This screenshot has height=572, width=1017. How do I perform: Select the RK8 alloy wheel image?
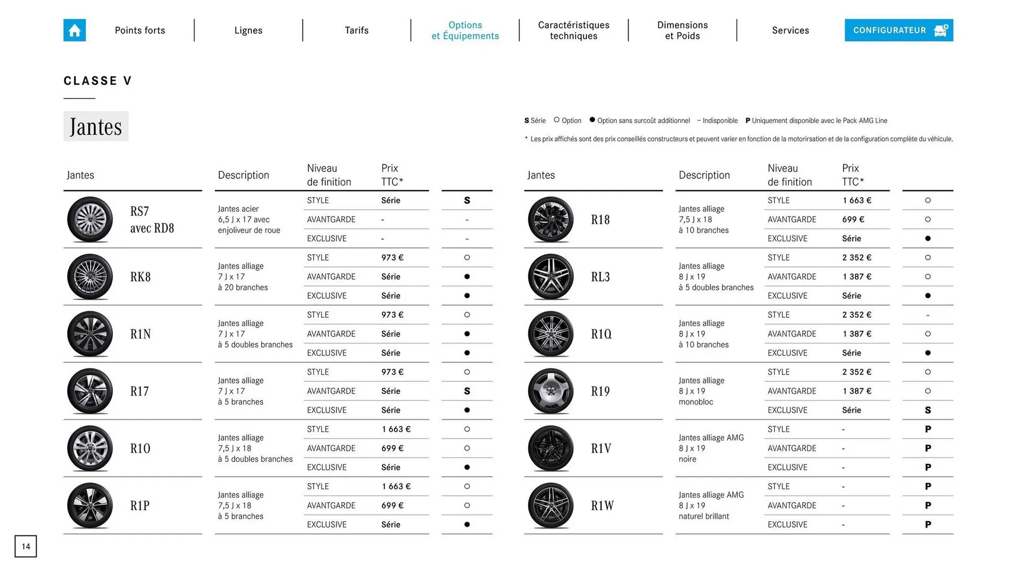tap(90, 276)
